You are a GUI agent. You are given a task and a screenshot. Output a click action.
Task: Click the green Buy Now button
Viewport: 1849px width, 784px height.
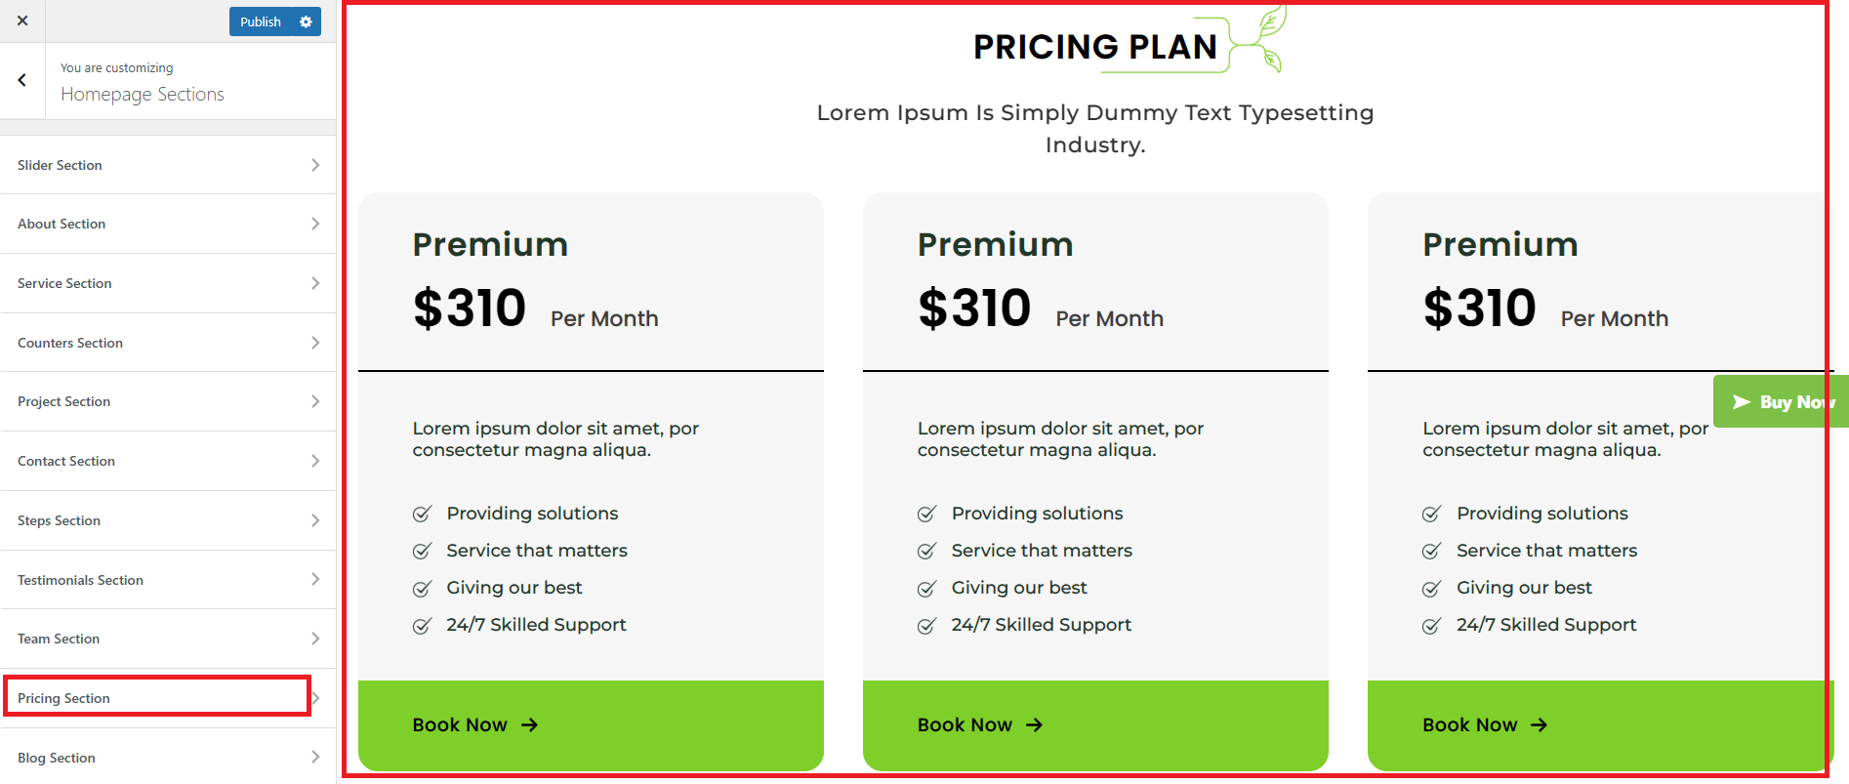click(1782, 402)
